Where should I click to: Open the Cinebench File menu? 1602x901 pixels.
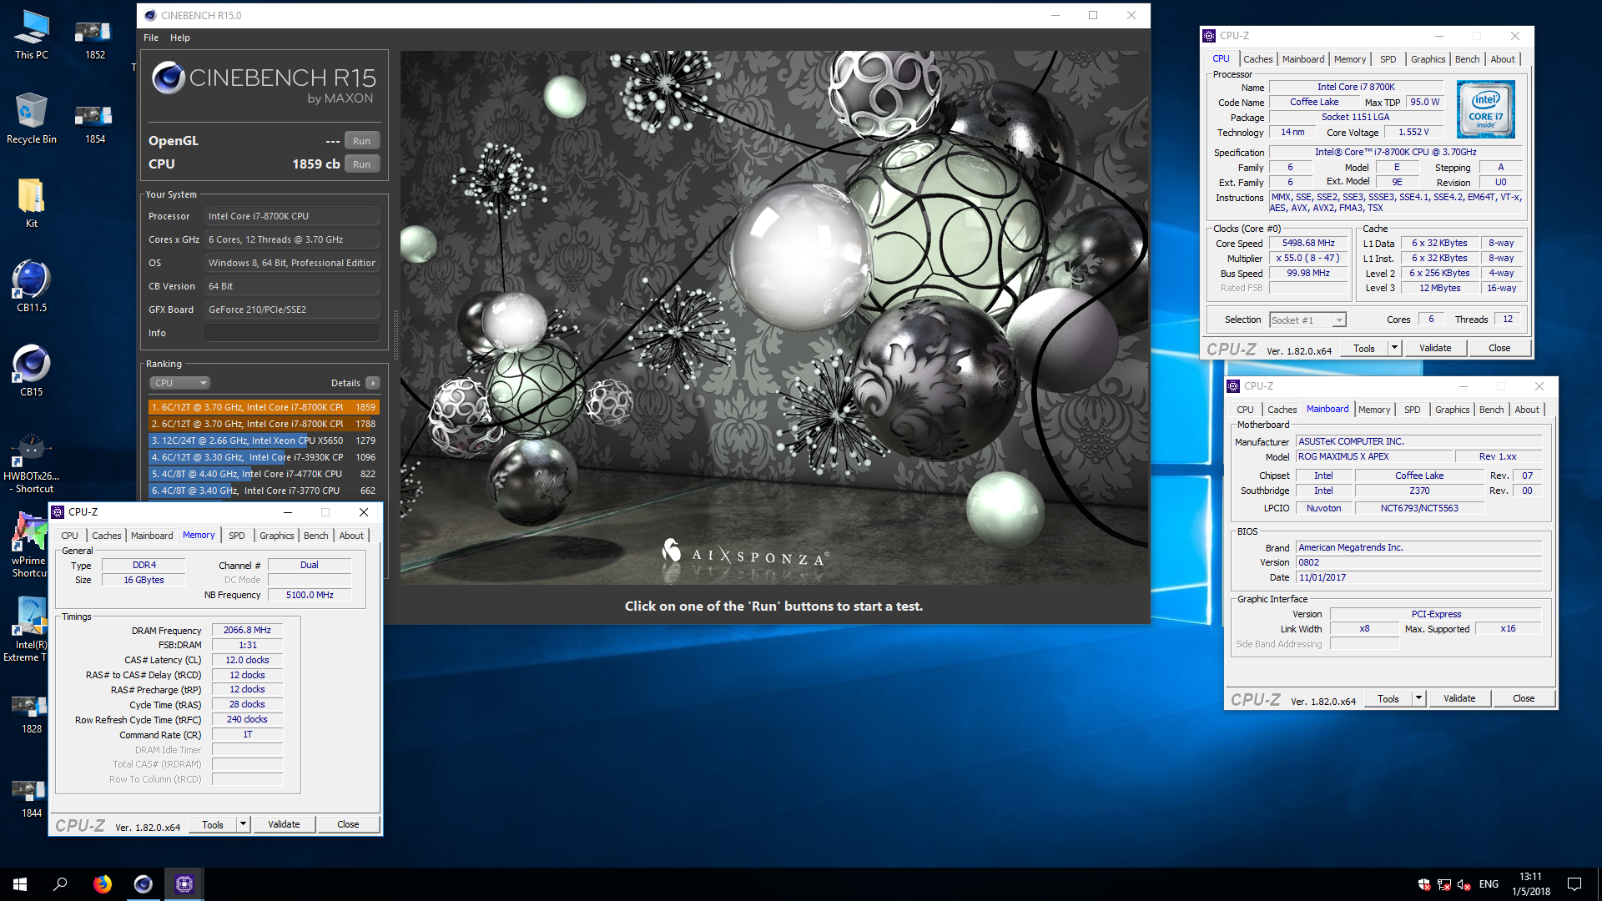[x=151, y=38]
